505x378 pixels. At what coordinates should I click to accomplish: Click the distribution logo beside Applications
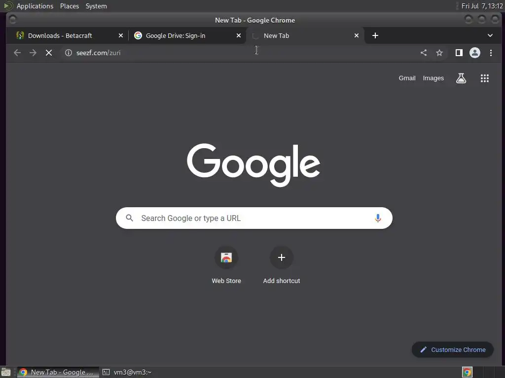coord(8,6)
